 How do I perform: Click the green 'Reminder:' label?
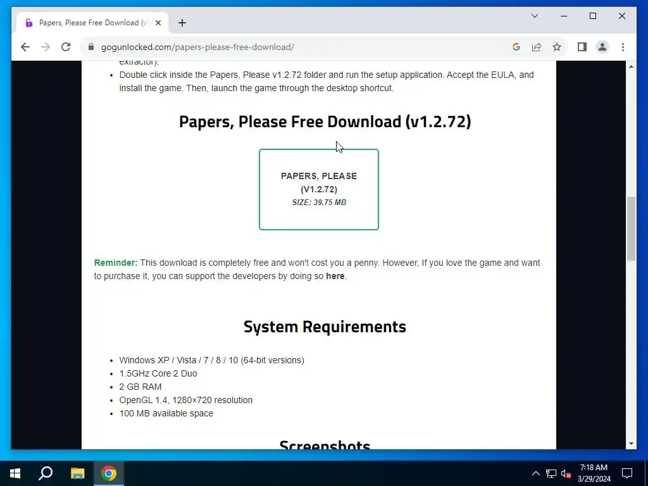(116, 263)
